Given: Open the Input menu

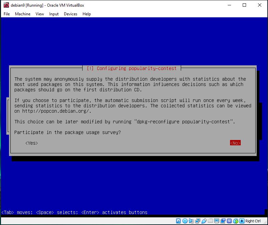Looking at the screenshot, I should (x=54, y=14).
